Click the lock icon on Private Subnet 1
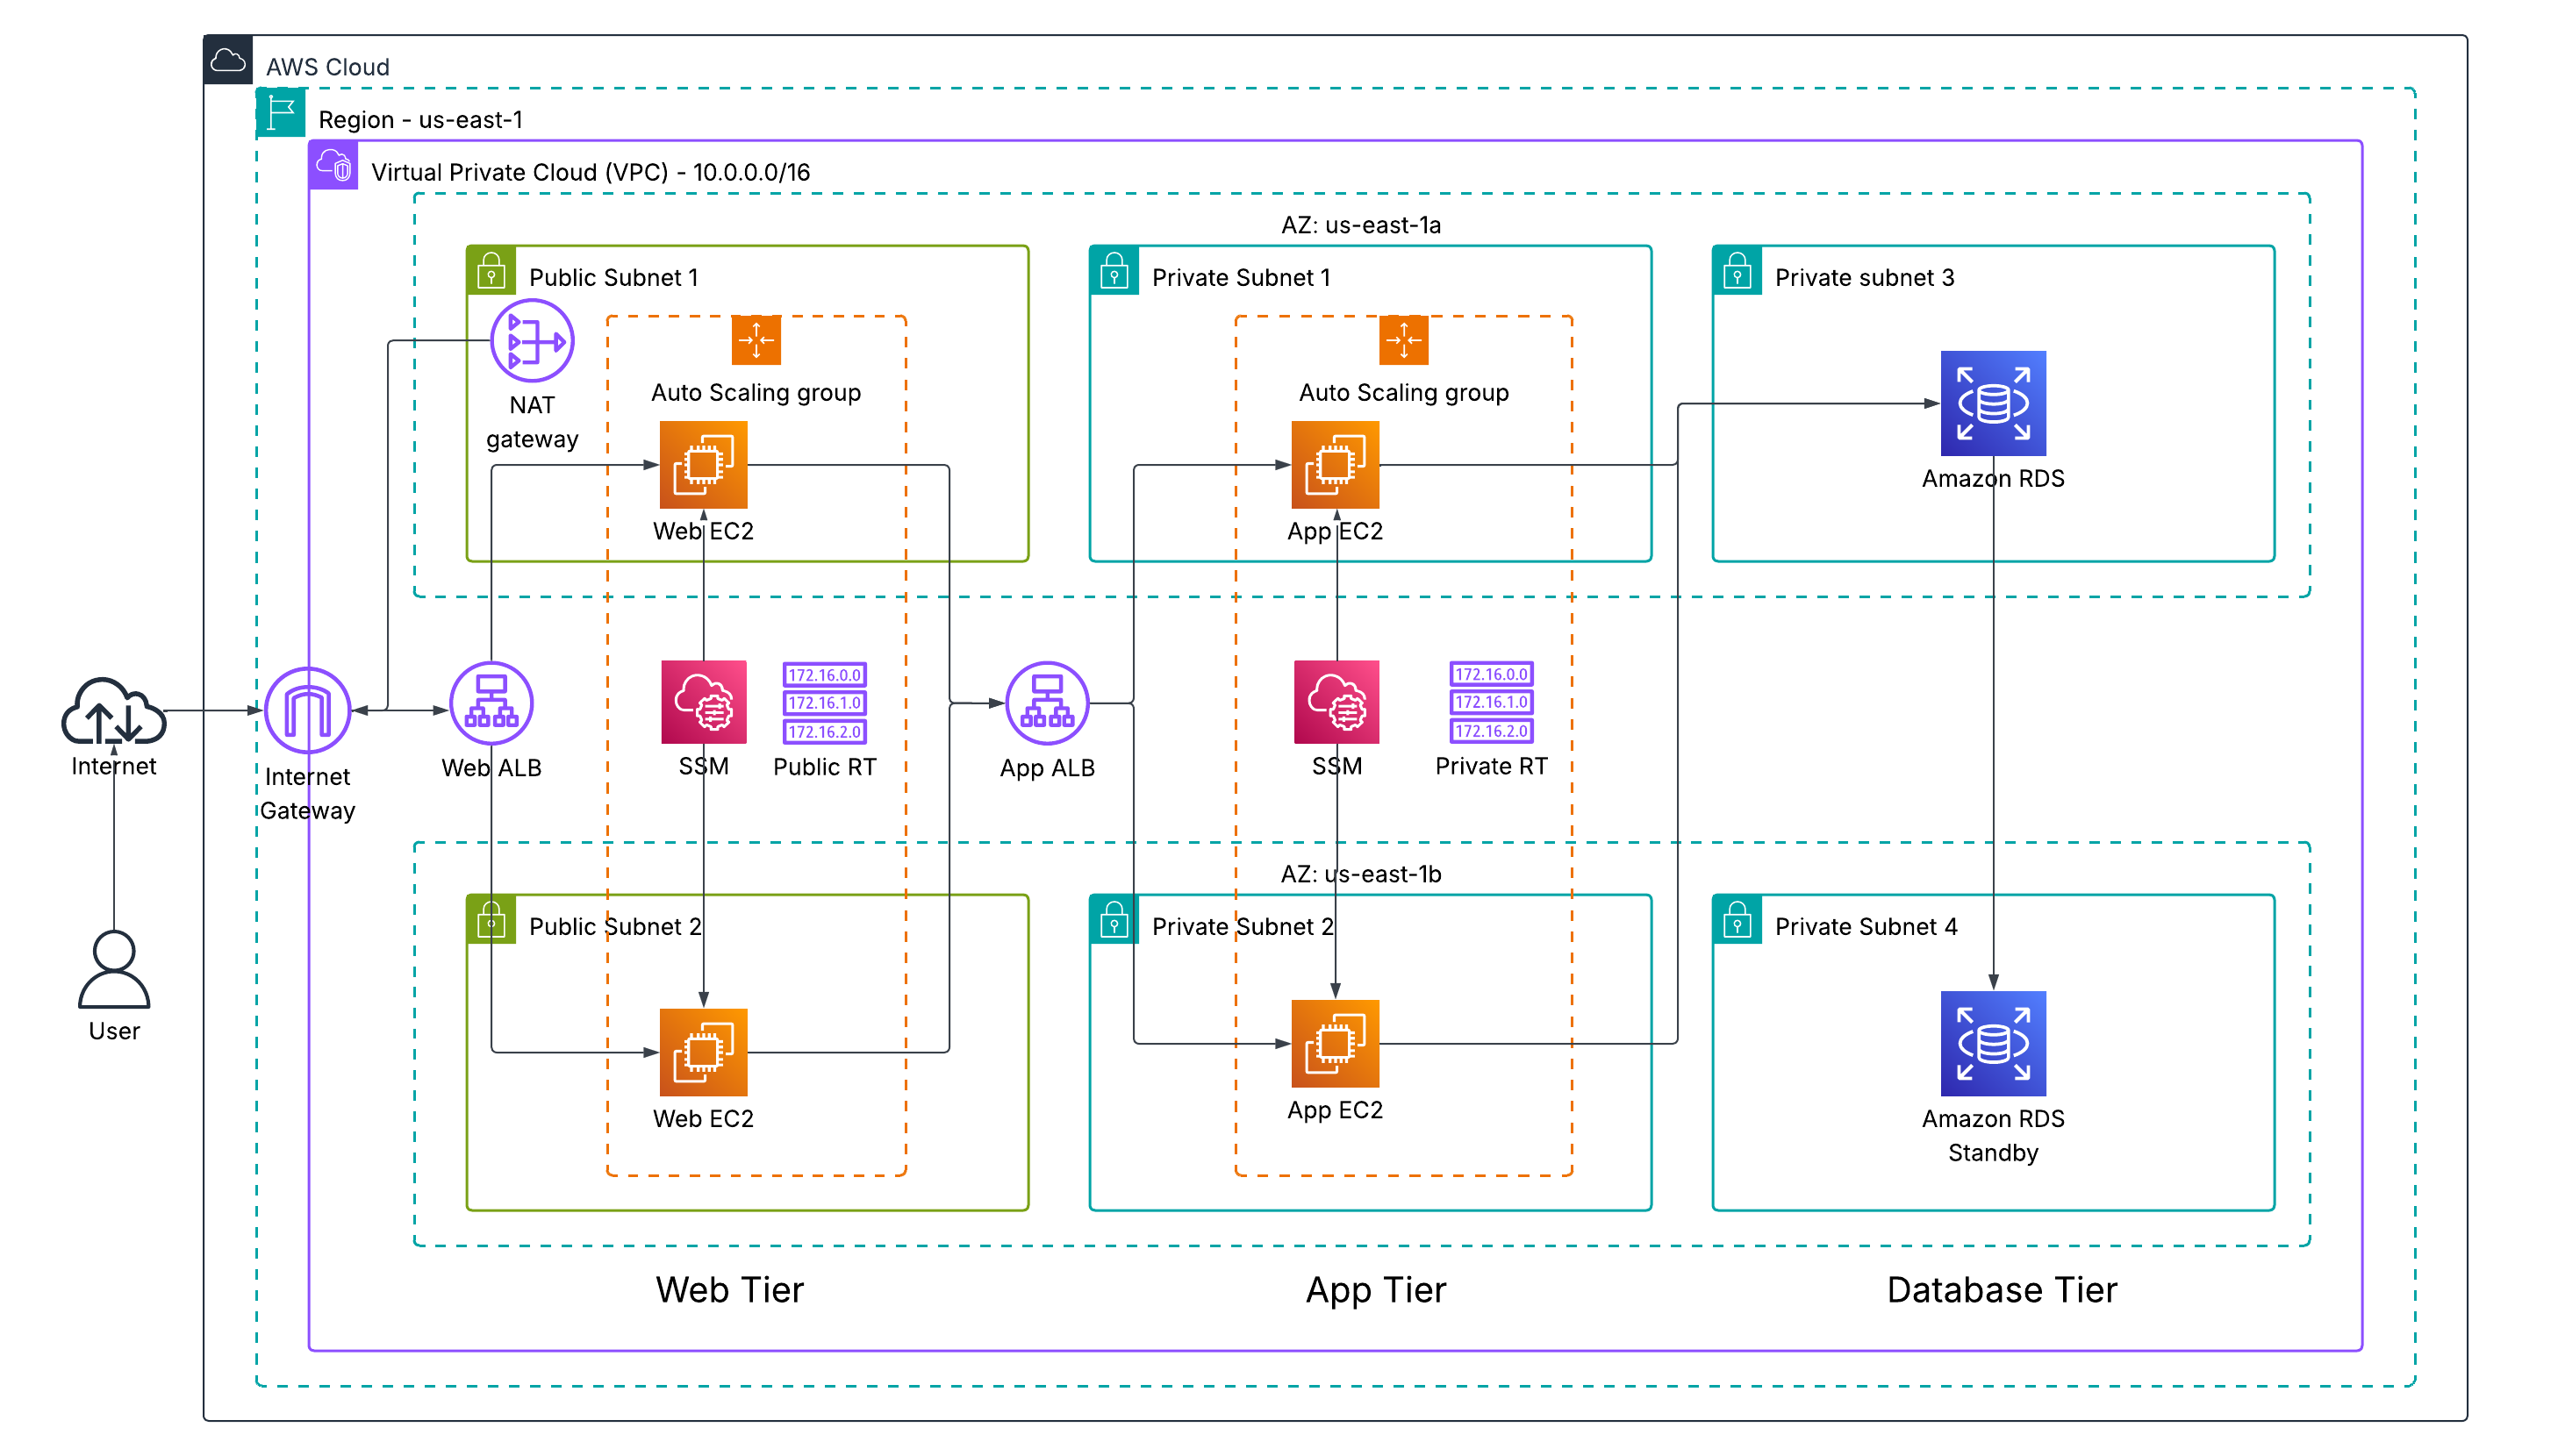2565x1456 pixels. coord(1114,268)
